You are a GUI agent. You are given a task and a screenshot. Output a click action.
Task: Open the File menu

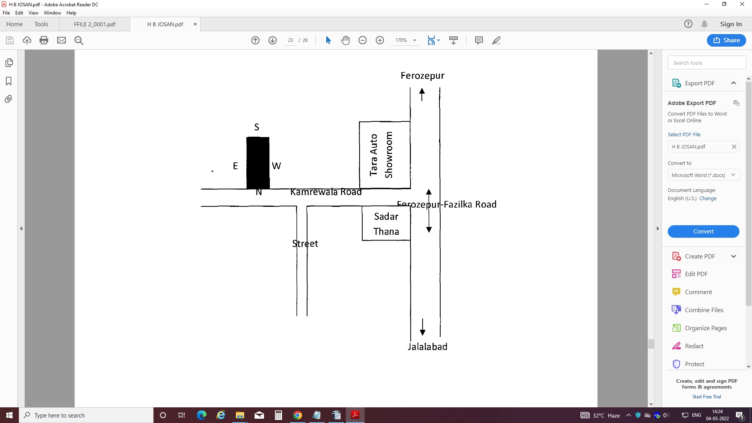[6, 13]
